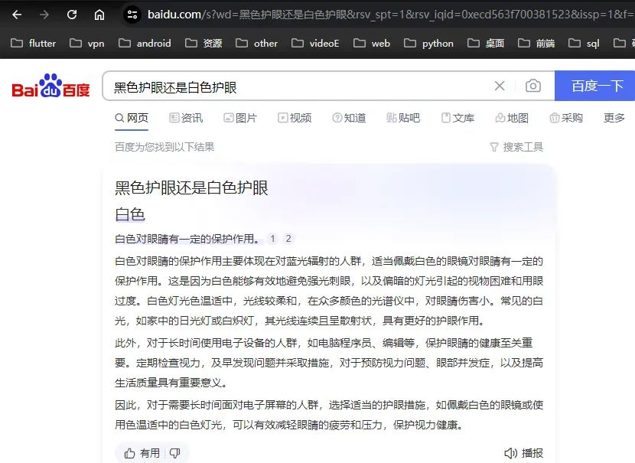The height and width of the screenshot is (463, 635).
Task: Click the browser refresh icon
Action: pyautogui.click(x=72, y=14)
